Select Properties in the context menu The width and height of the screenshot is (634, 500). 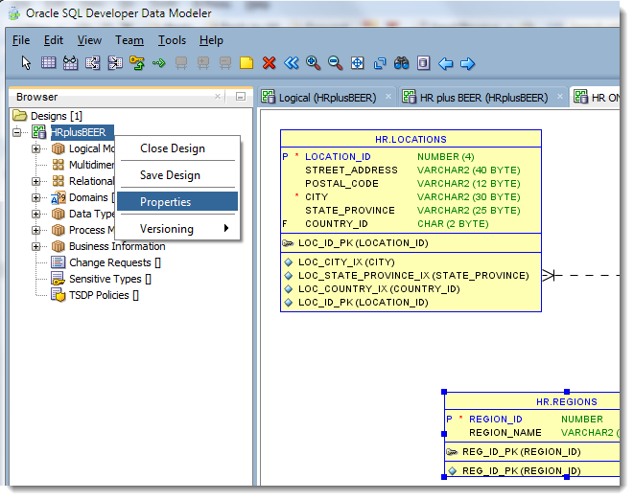coord(177,201)
